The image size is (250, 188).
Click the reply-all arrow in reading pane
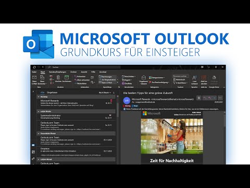coord(210,98)
